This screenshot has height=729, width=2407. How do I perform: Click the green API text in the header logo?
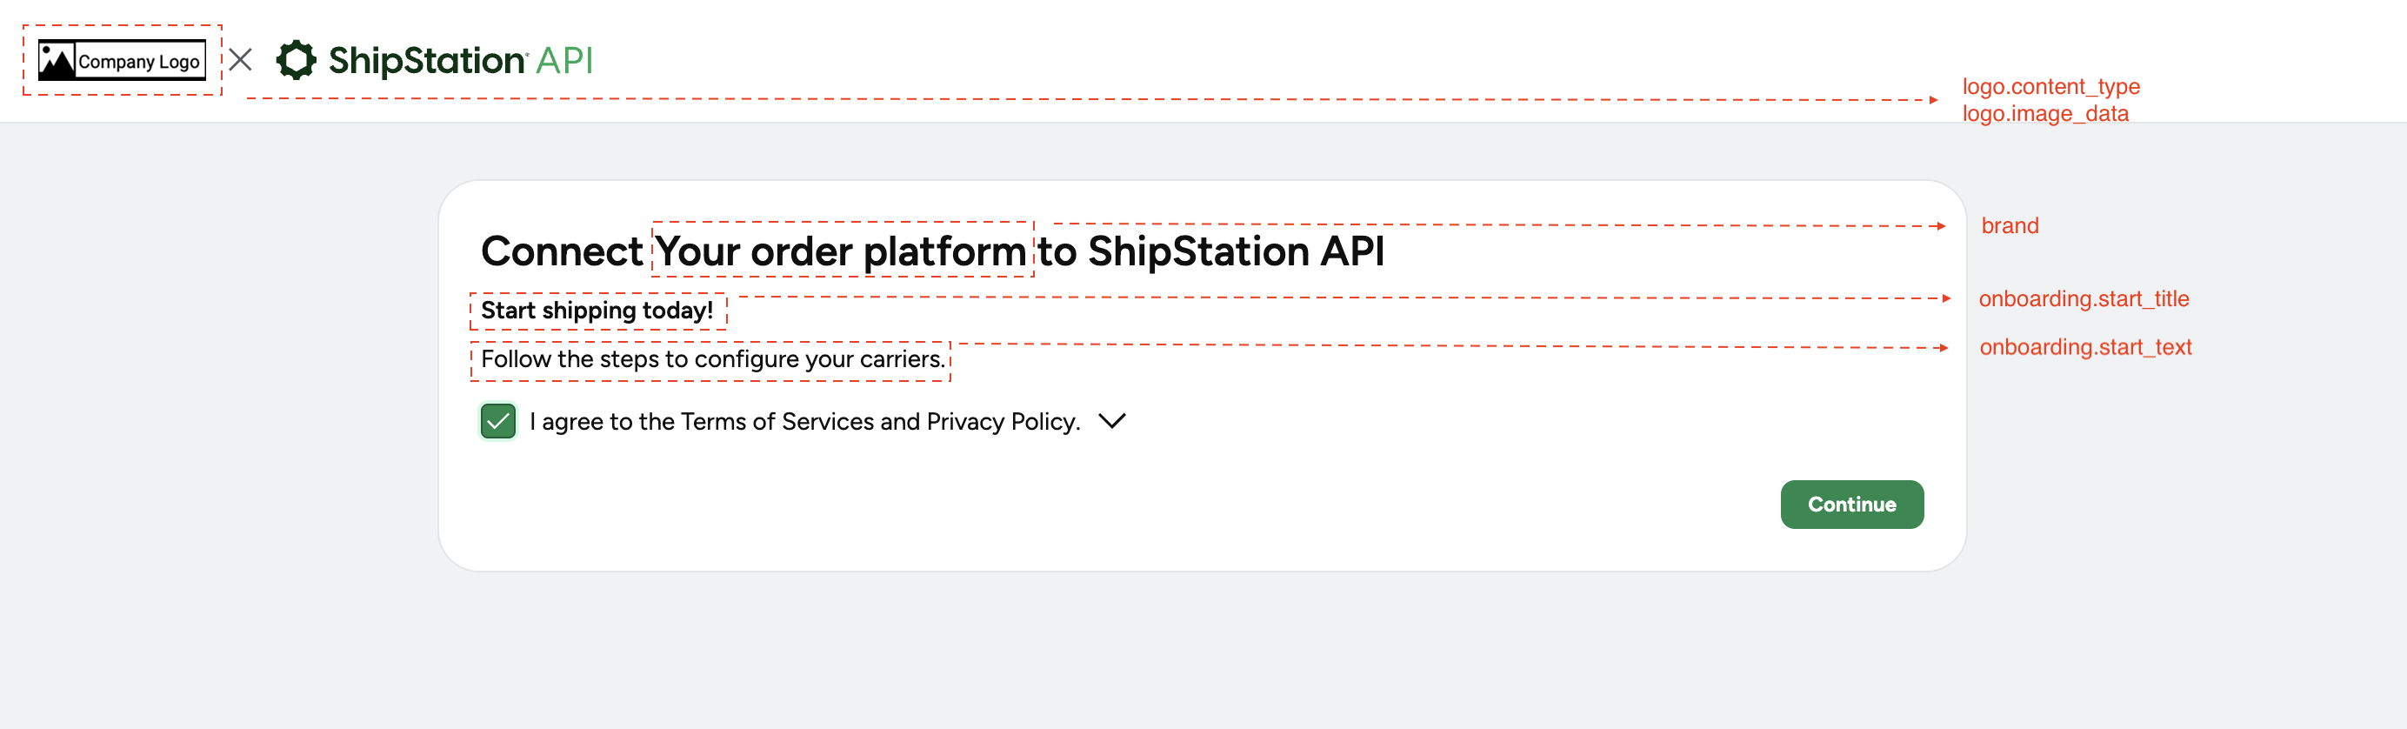(x=564, y=61)
